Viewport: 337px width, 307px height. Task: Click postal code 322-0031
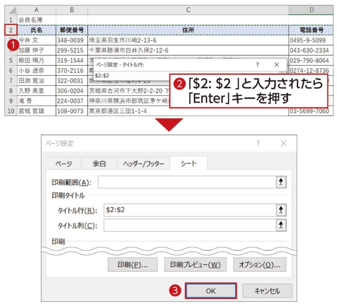click(72, 81)
